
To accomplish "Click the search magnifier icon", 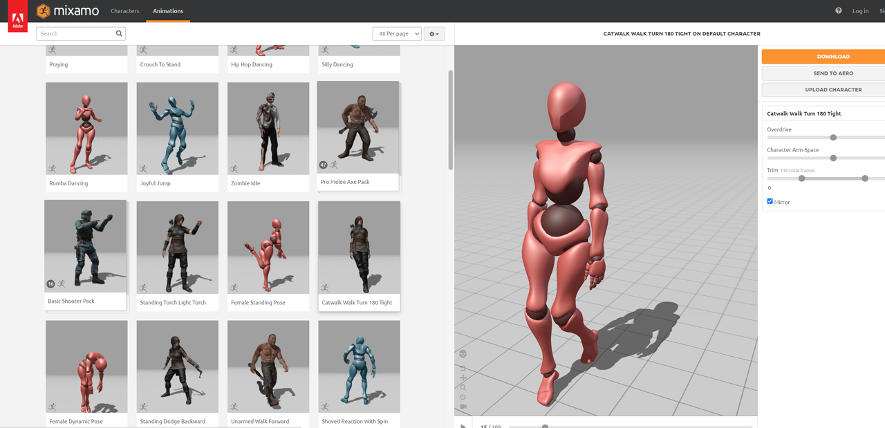I will pyautogui.click(x=119, y=33).
